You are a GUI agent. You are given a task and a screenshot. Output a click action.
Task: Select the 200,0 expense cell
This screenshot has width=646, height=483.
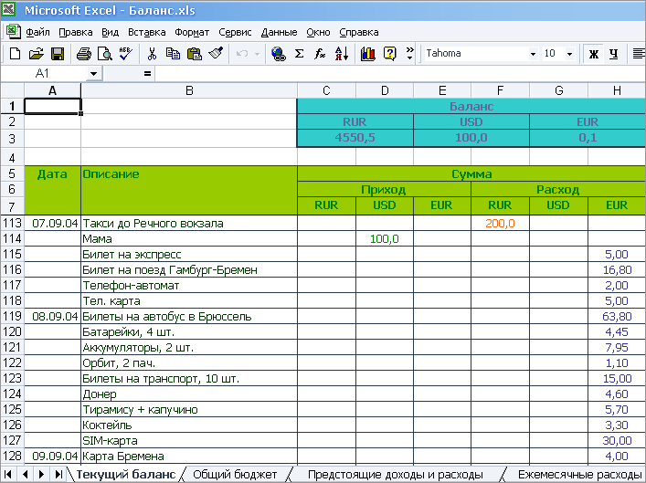[500, 223]
